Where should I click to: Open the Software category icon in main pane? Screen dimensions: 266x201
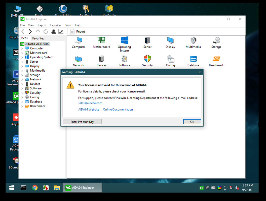tap(124, 61)
